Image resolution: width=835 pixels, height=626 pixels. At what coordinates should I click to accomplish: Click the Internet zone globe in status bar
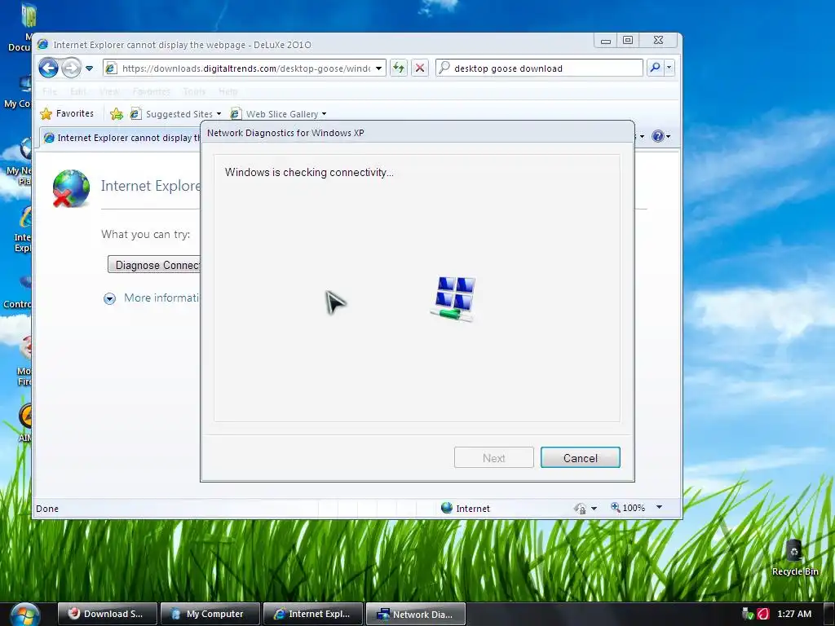[x=446, y=508]
